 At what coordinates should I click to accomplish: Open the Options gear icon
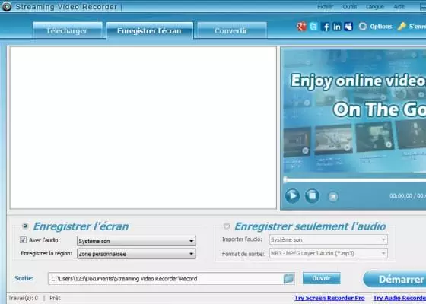click(363, 27)
